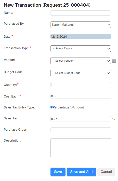This screenshot has width=118, height=181.
Task: Select the Percentage radio button
Action: pyautogui.click(x=52, y=107)
